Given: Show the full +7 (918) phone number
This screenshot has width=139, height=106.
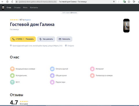Looking at the screenshot, I should [23, 39].
